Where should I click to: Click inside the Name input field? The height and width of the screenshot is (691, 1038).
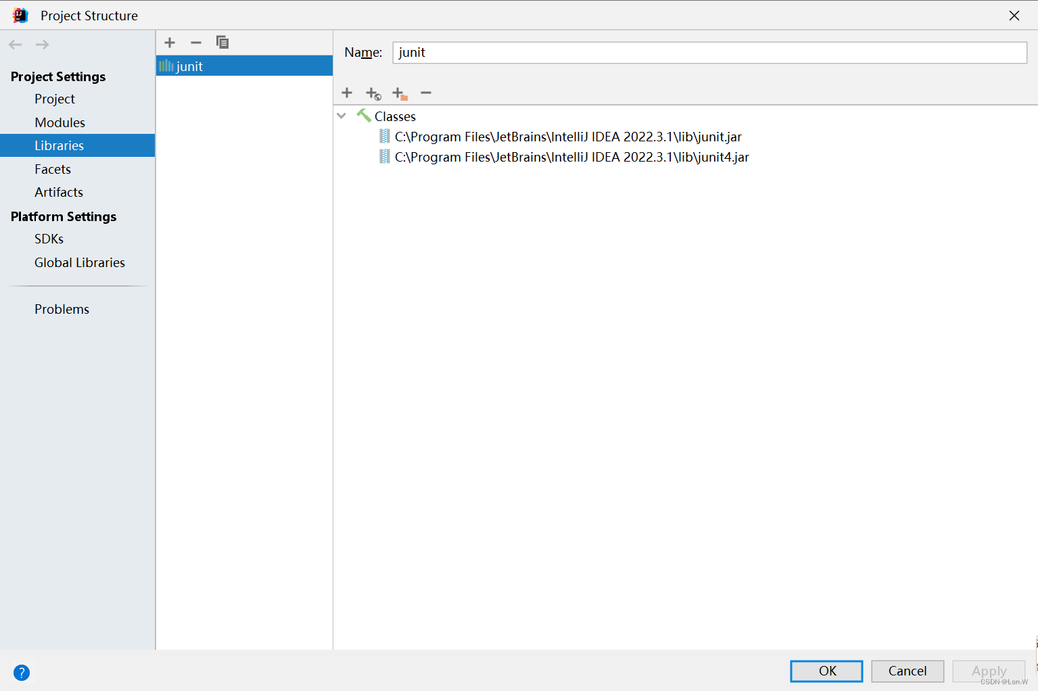pyautogui.click(x=709, y=52)
